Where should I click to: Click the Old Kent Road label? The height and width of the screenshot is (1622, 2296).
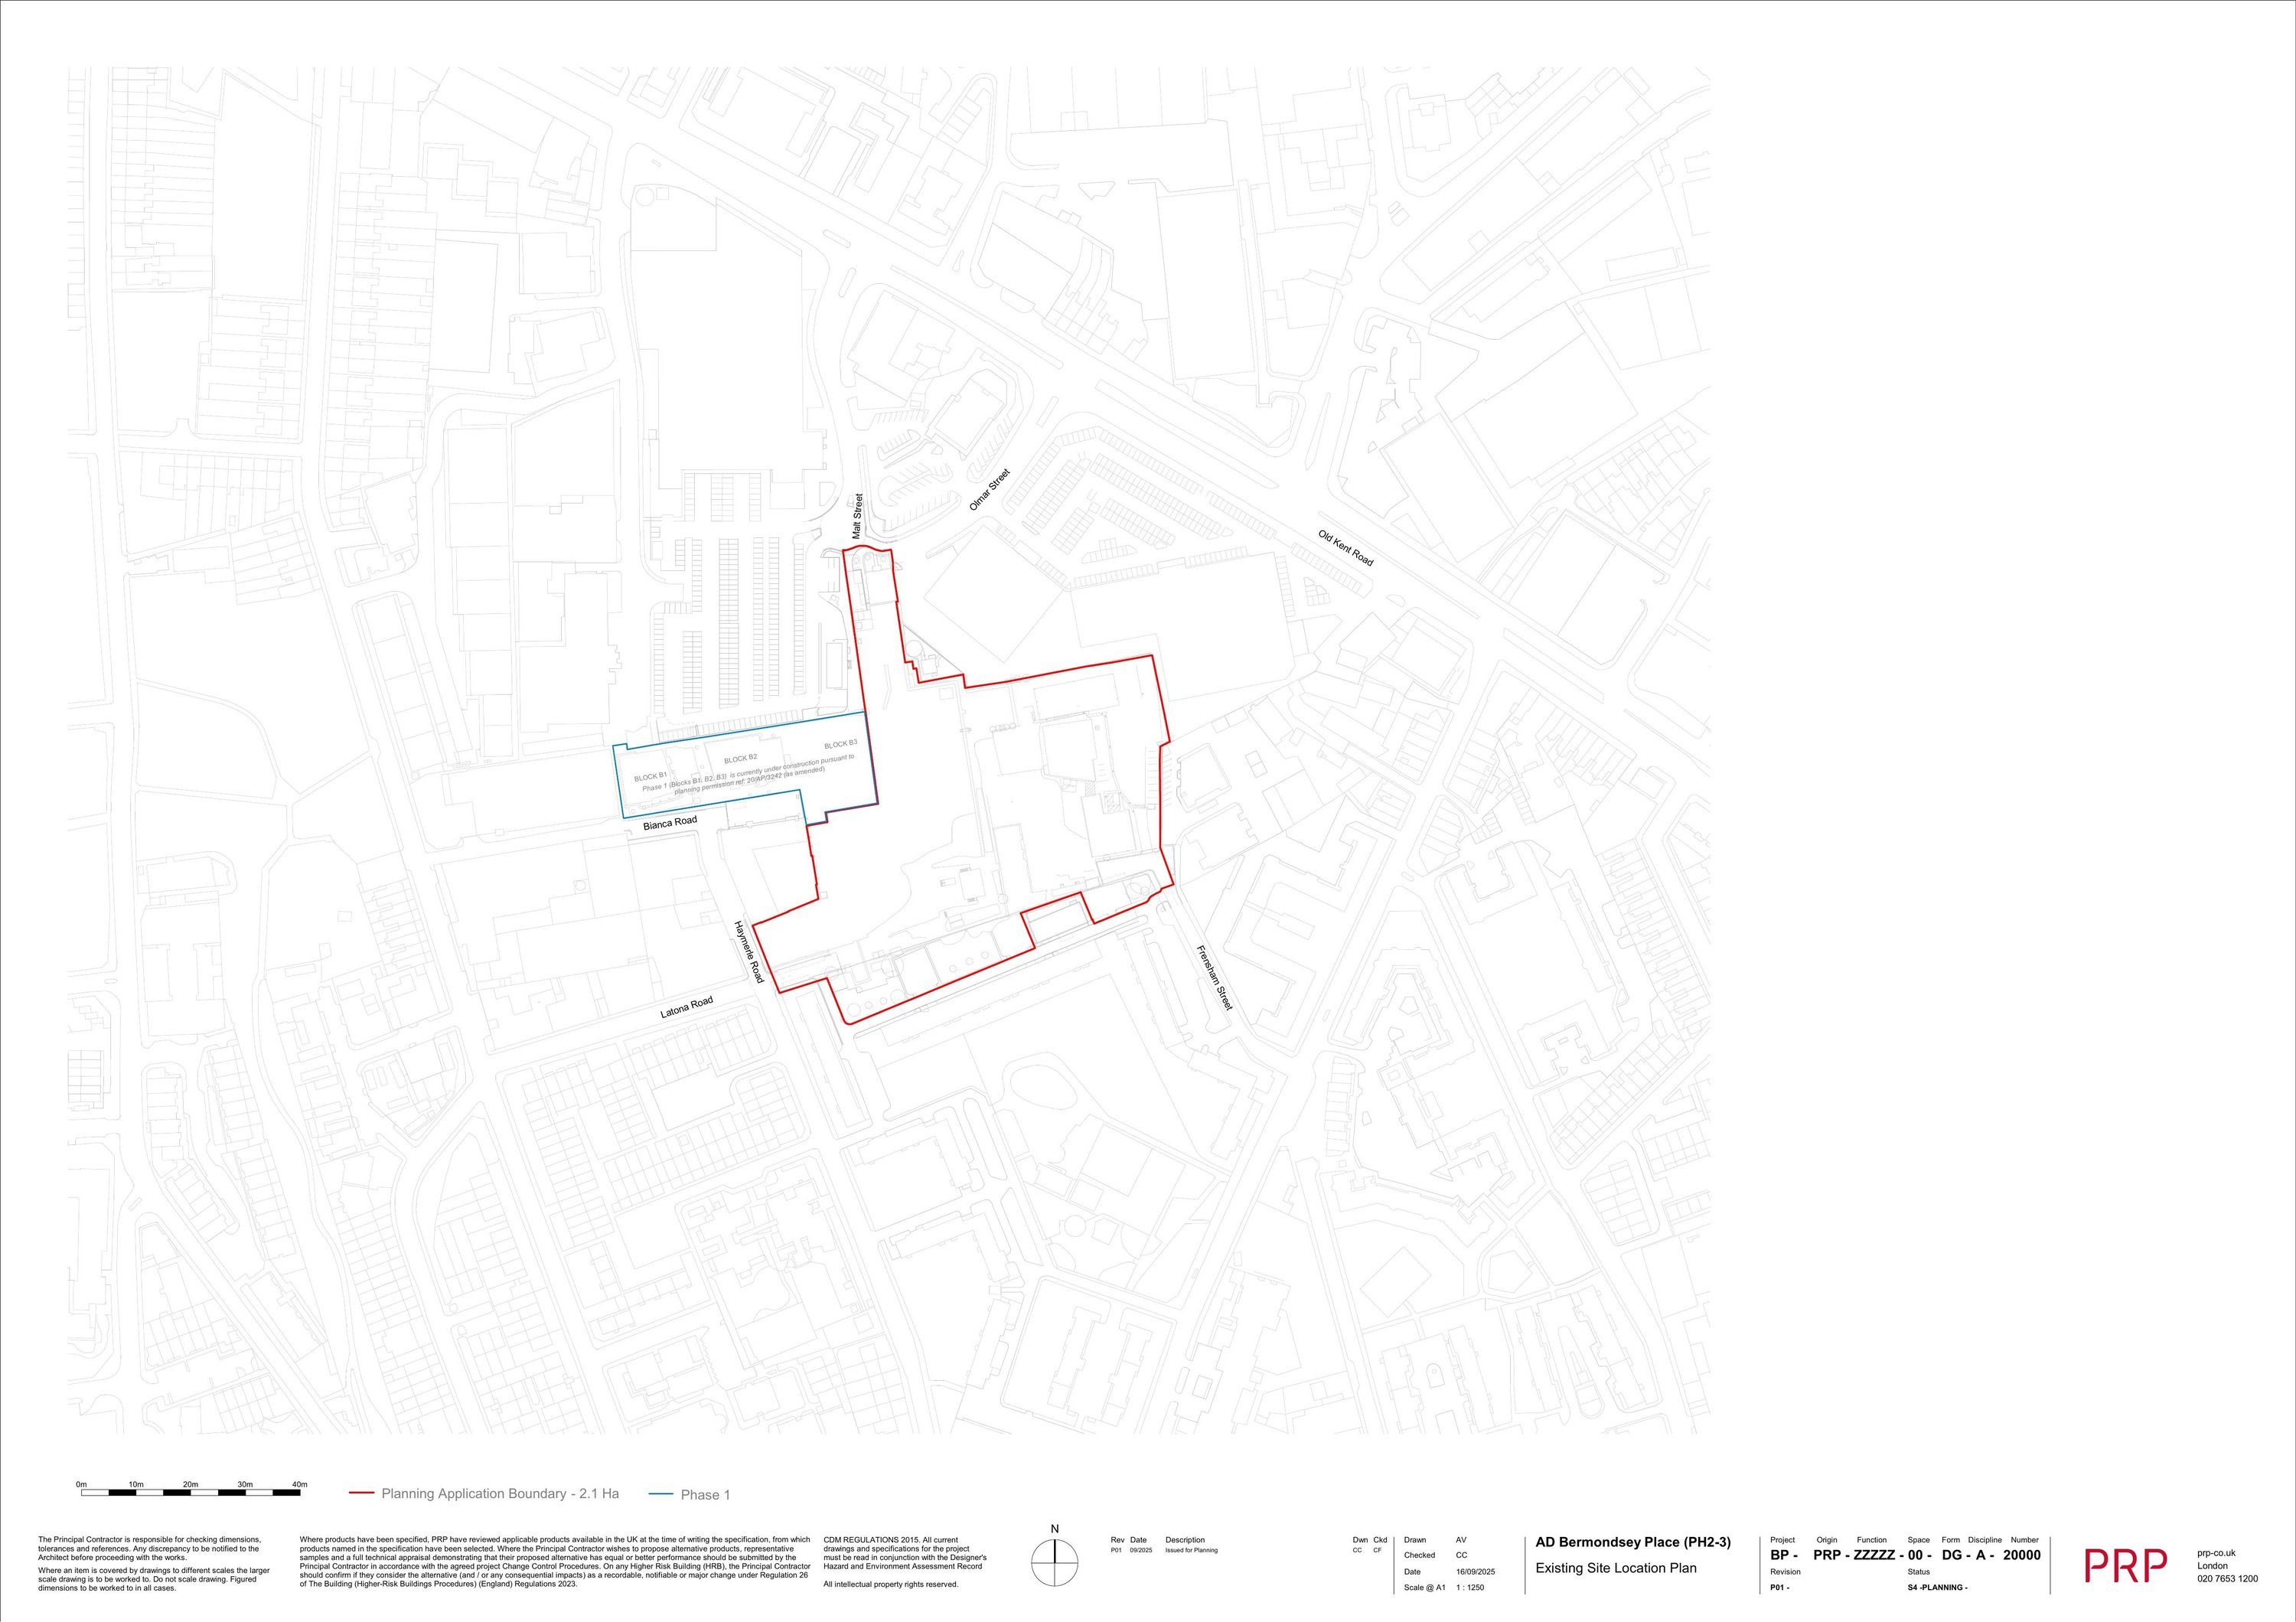1345,548
